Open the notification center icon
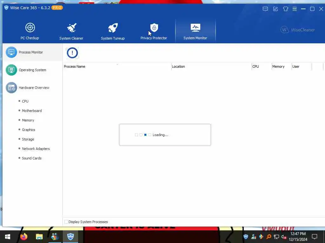Image resolution: width=325 pixels, height=243 pixels. [x=315, y=237]
